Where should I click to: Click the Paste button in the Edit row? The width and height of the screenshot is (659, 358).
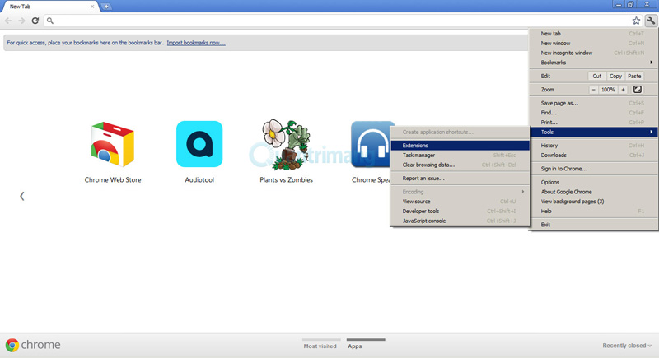pyautogui.click(x=634, y=76)
